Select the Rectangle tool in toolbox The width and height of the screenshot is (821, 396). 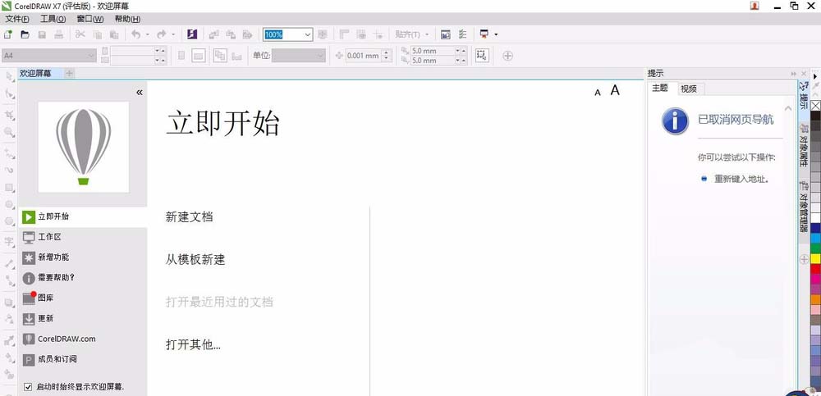9,187
